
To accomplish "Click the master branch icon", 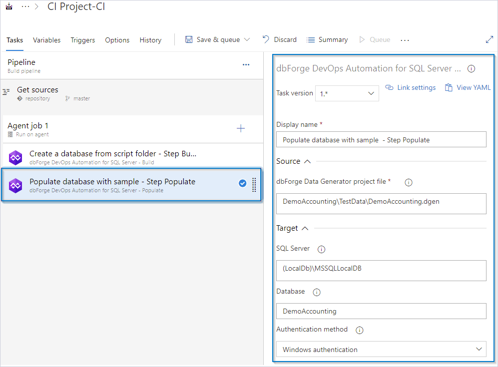I will pos(67,99).
